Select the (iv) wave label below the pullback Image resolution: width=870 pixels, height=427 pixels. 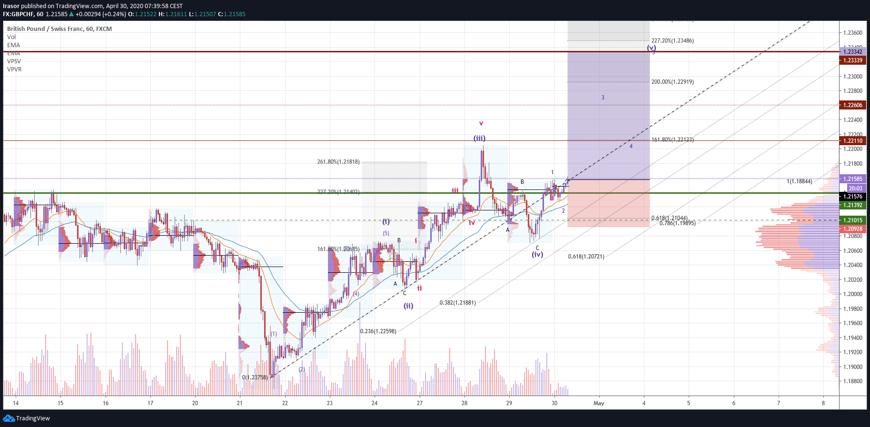pos(537,255)
